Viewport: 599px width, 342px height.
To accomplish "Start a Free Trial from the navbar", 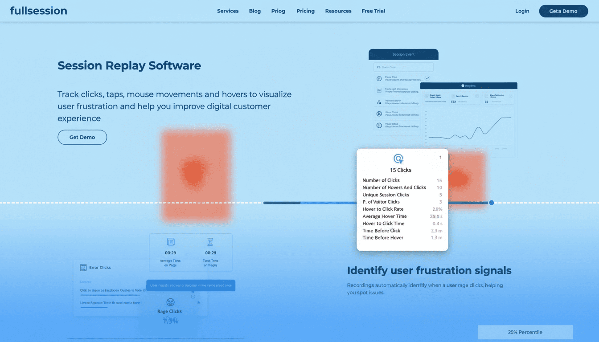I will [x=373, y=11].
